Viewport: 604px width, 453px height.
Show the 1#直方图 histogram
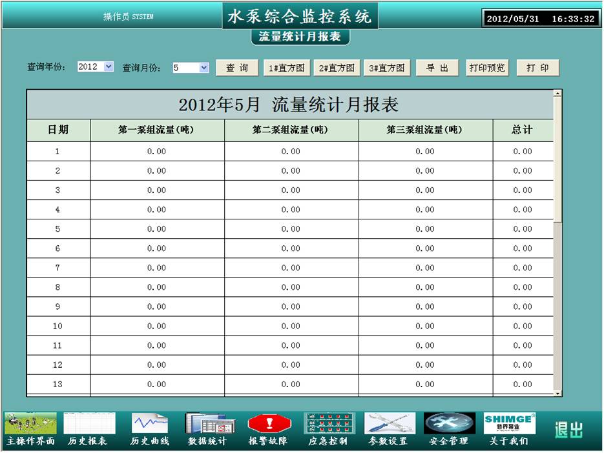click(286, 68)
